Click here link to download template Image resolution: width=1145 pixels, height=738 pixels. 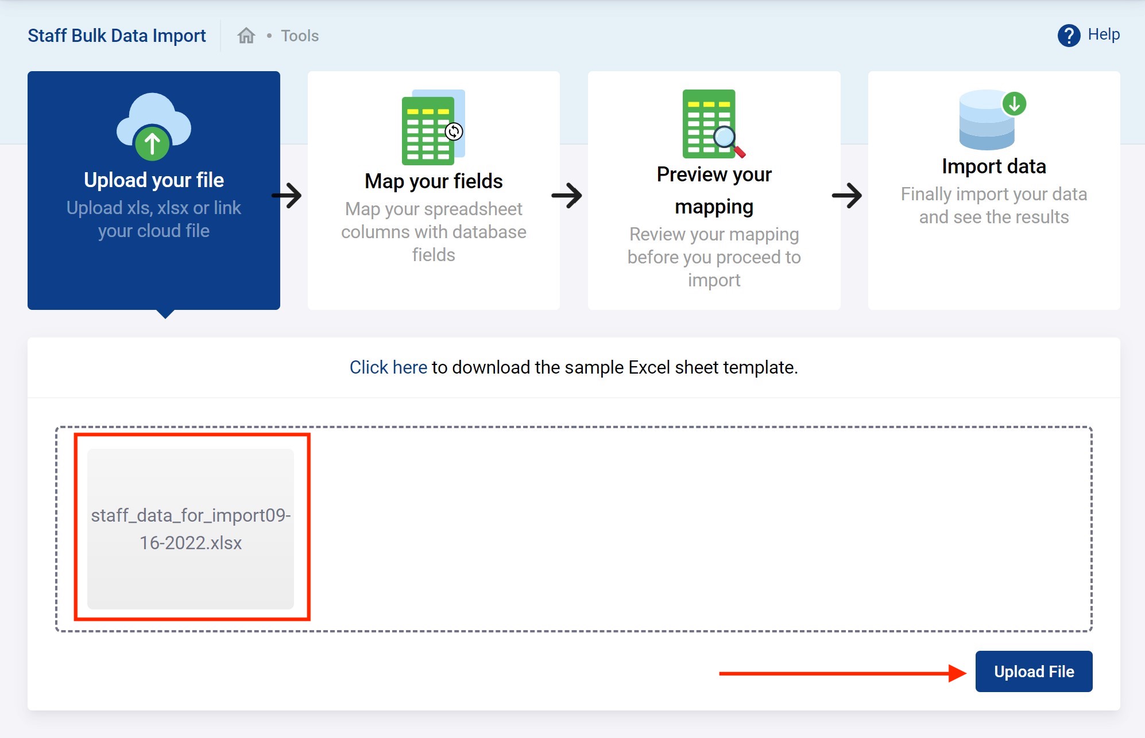pyautogui.click(x=388, y=367)
